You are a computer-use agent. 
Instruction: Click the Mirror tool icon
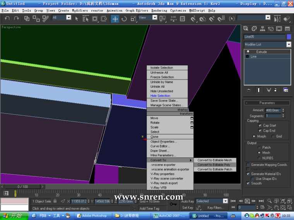(277, 18)
